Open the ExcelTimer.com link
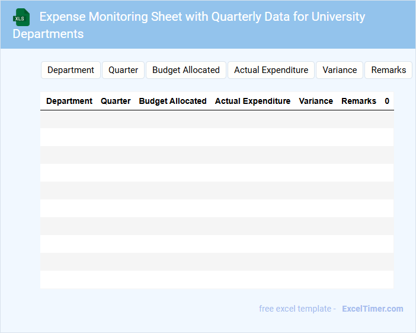416x333 pixels. click(x=372, y=309)
